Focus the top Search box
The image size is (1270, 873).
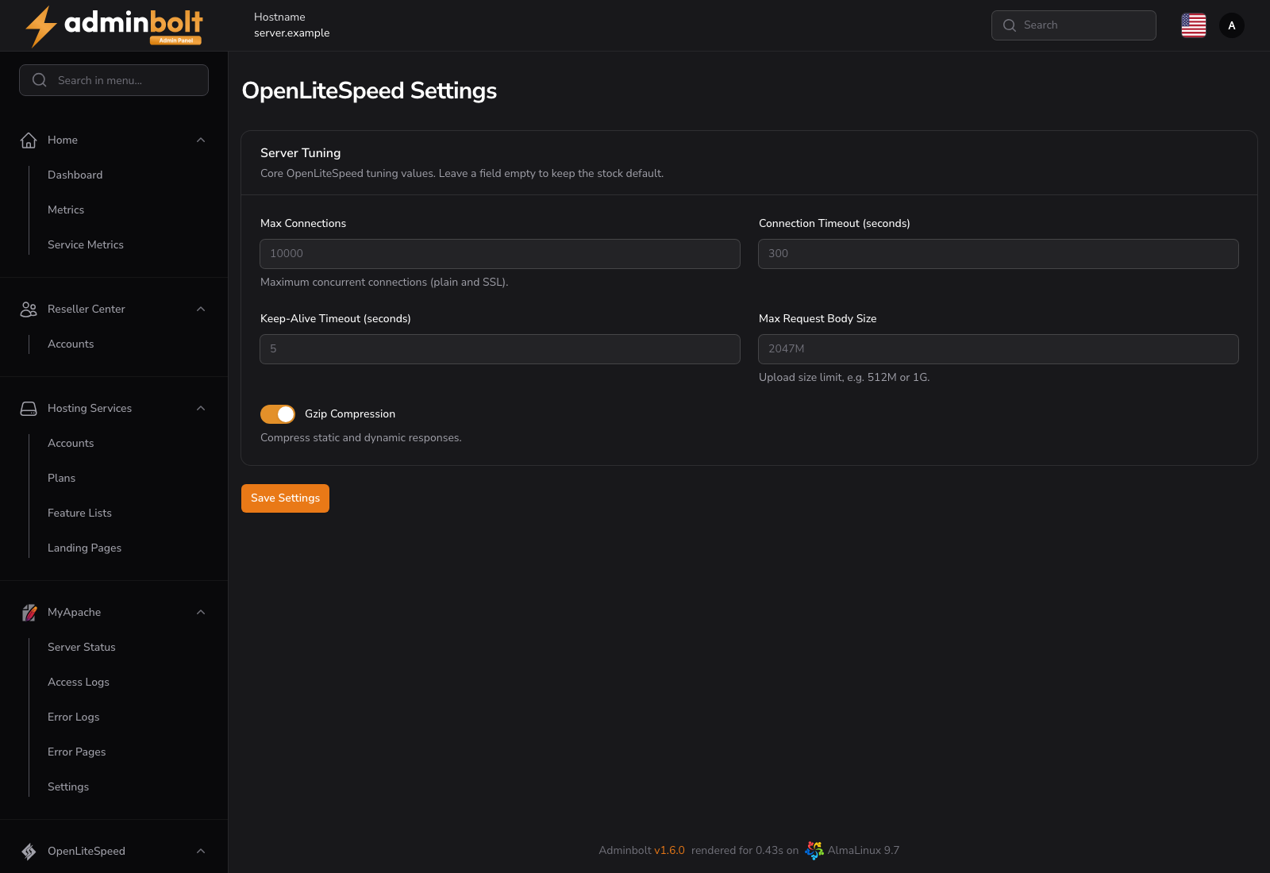(1074, 25)
